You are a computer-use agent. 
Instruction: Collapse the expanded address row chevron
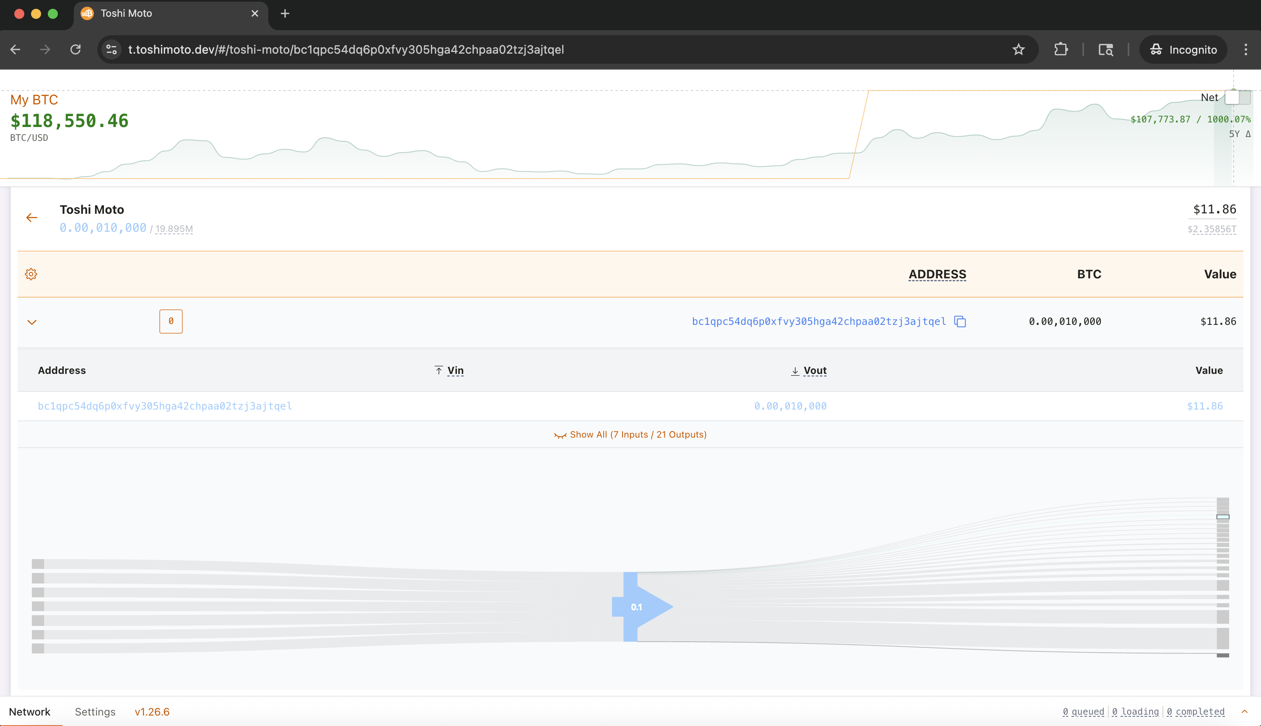coord(32,322)
